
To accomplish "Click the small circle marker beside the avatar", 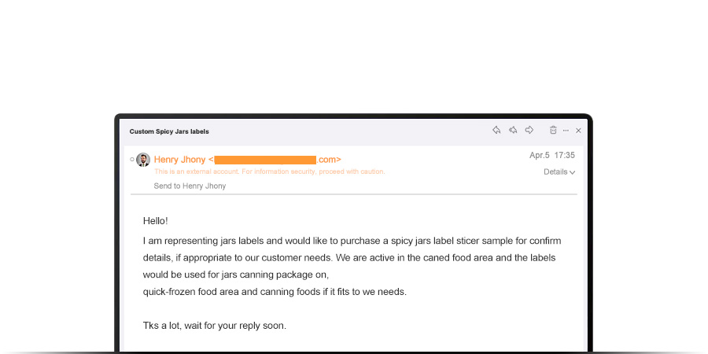I will [132, 160].
